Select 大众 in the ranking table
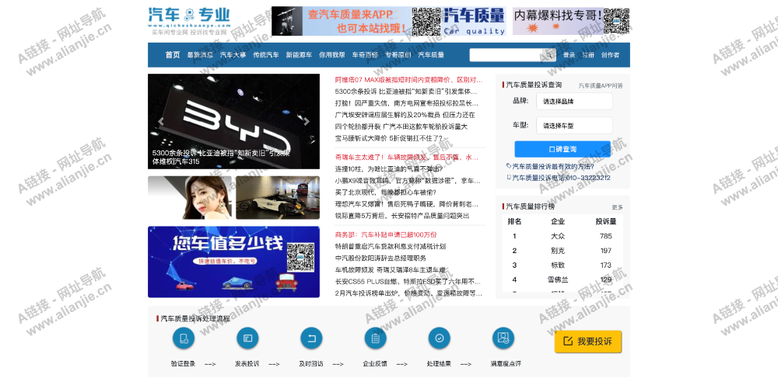The height and width of the screenshot is (378, 778). pos(558,236)
